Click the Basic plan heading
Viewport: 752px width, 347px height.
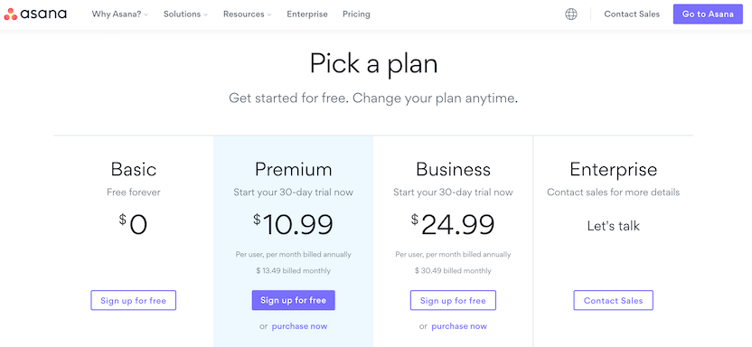(x=134, y=169)
